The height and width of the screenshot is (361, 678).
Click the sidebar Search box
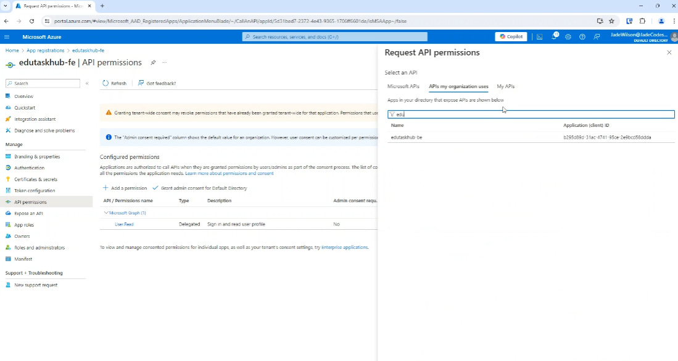[43, 83]
